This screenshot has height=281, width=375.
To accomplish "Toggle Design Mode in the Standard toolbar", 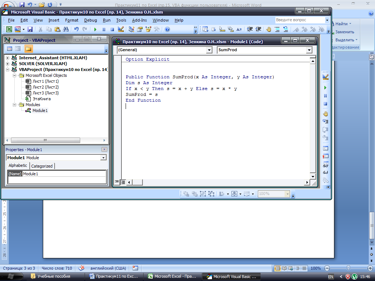I will pos(121,29).
